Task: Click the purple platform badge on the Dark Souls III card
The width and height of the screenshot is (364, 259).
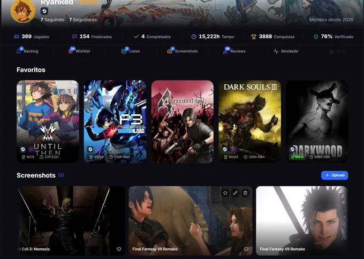Action: [233, 150]
